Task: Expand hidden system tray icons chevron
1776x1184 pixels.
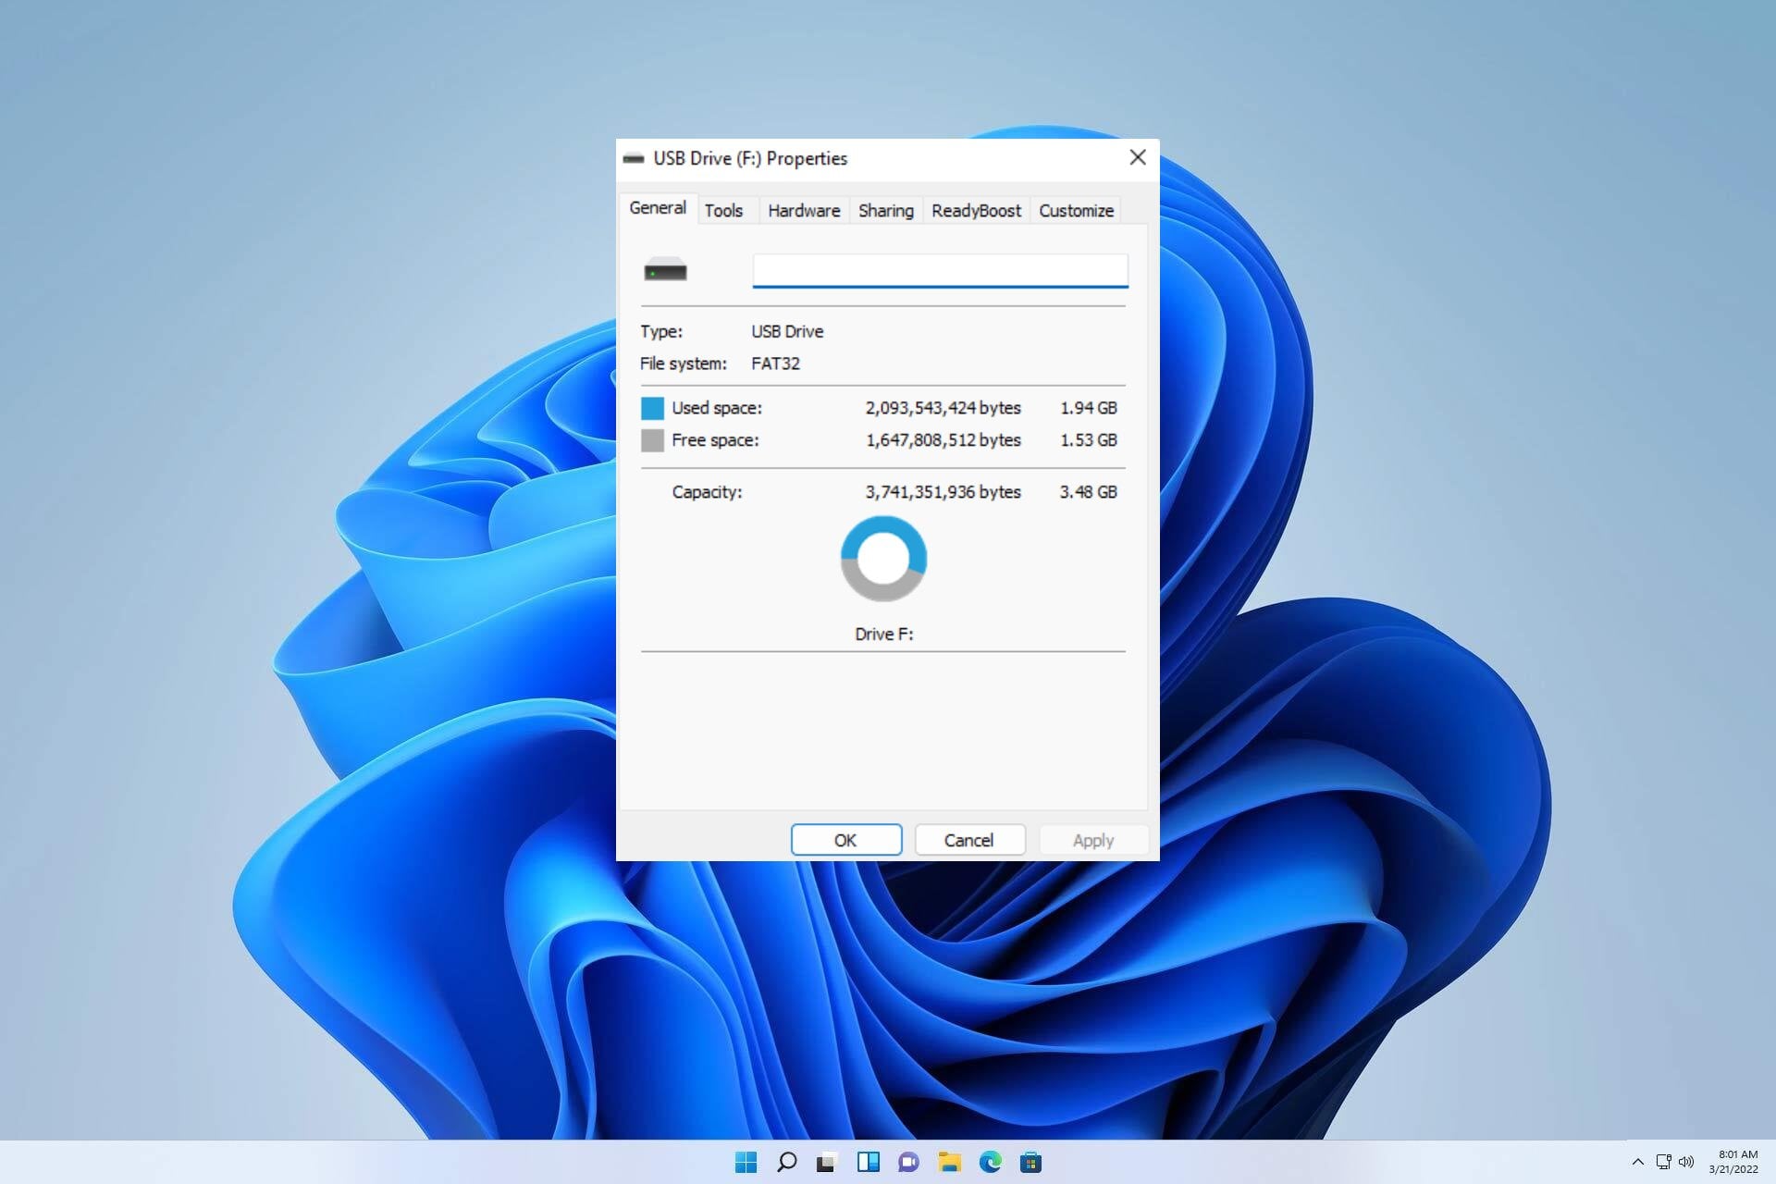Action: pos(1637,1162)
